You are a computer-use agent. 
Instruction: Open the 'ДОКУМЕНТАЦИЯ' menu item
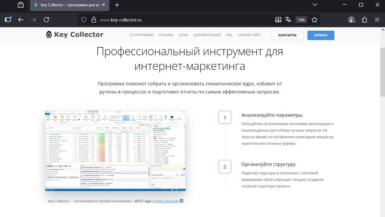pyautogui.click(x=207, y=35)
